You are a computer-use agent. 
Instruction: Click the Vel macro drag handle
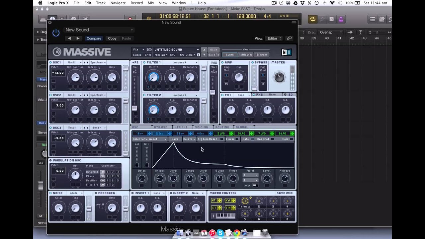233,200
